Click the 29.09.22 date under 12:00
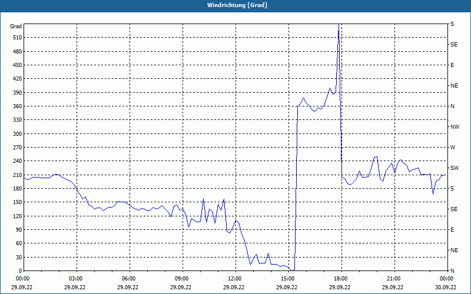 pos(234,287)
